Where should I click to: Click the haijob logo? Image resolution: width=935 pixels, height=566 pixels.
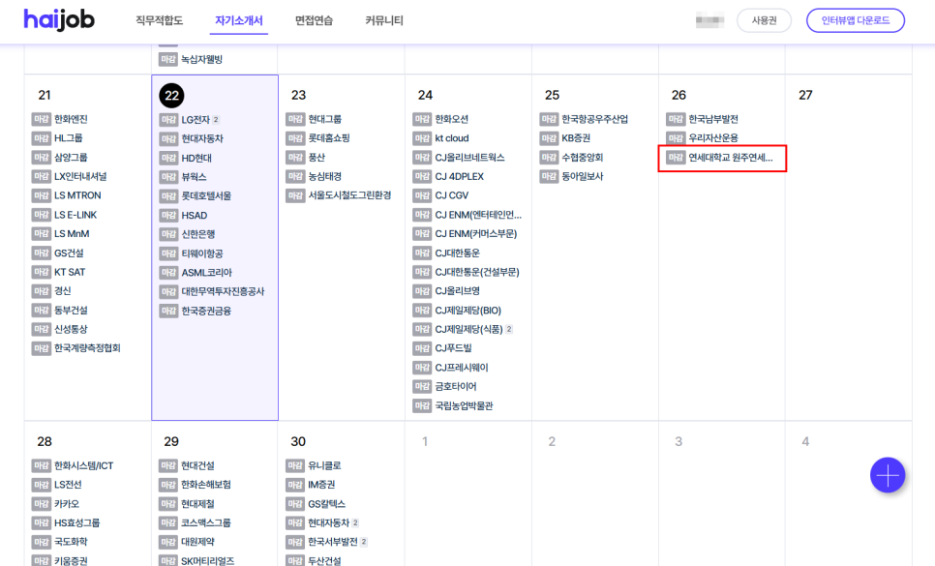pyautogui.click(x=59, y=19)
